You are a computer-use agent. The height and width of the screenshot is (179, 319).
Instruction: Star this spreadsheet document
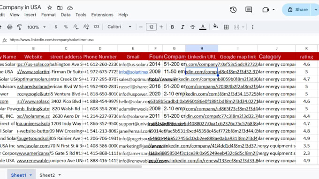[x=50, y=7]
